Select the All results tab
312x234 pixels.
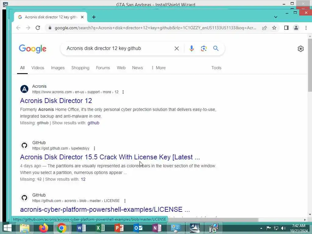pos(22,68)
